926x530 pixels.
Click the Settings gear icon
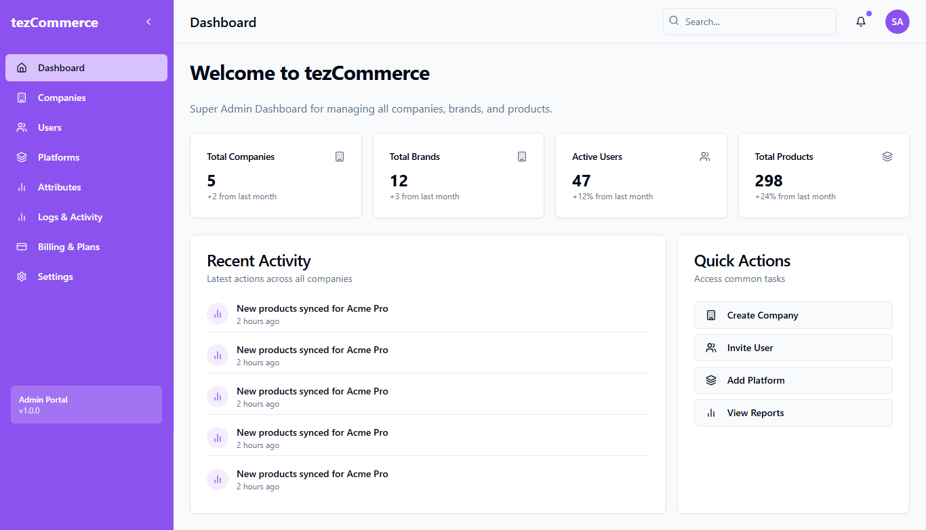click(x=22, y=277)
